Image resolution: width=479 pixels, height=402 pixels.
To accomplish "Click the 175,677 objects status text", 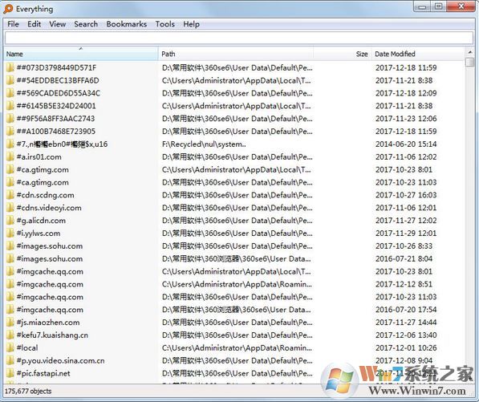I will (28, 391).
